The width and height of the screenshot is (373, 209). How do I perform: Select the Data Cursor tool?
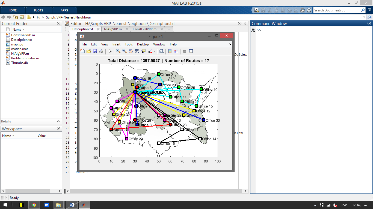143,51
